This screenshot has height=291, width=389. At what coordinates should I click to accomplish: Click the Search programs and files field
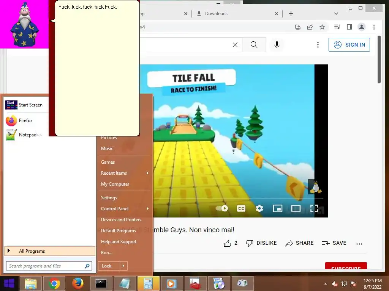point(49,266)
